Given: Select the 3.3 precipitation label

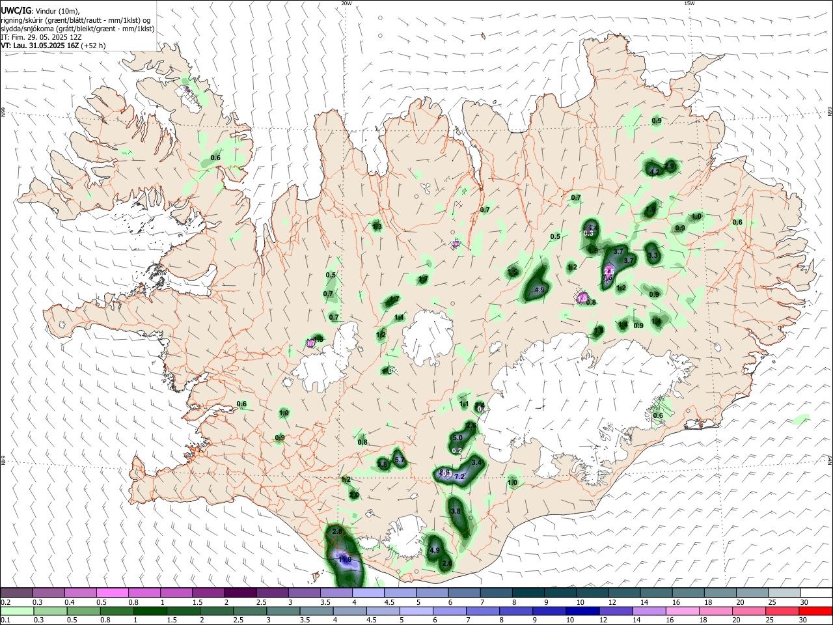Looking at the screenshot, I should [x=653, y=255].
